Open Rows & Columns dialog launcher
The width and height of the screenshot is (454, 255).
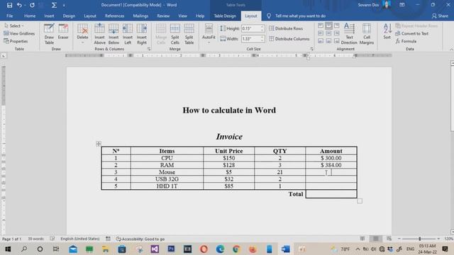pyautogui.click(x=149, y=49)
